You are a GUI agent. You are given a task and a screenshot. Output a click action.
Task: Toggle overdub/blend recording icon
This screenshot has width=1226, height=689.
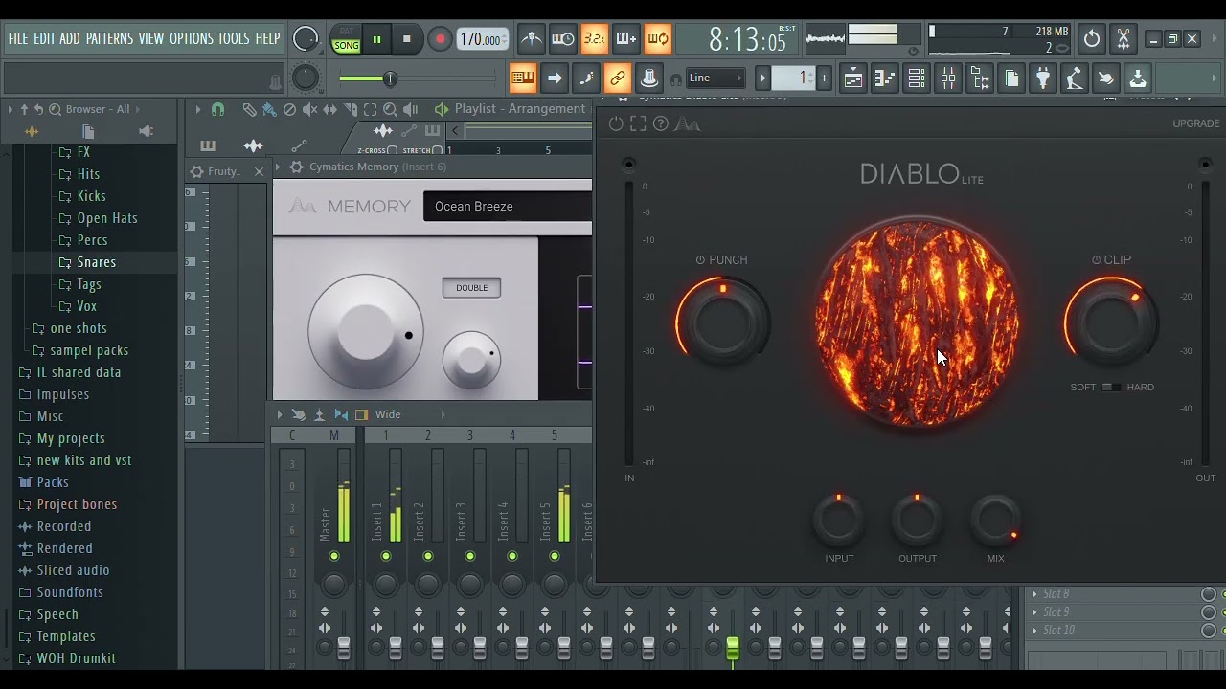pyautogui.click(x=625, y=38)
